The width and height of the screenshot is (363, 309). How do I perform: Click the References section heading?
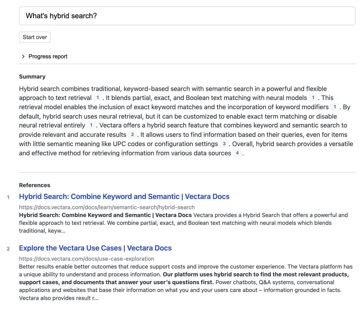tap(35, 185)
